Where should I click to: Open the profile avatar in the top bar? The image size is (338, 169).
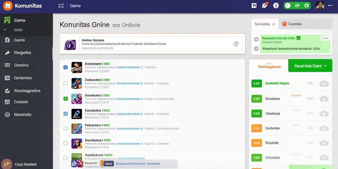coord(320,6)
